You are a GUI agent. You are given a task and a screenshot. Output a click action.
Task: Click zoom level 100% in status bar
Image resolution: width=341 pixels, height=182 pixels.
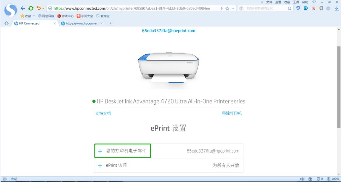pos(333,179)
